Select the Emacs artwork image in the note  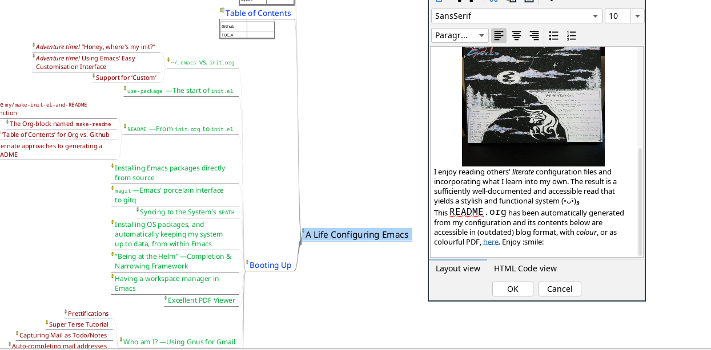[533, 107]
